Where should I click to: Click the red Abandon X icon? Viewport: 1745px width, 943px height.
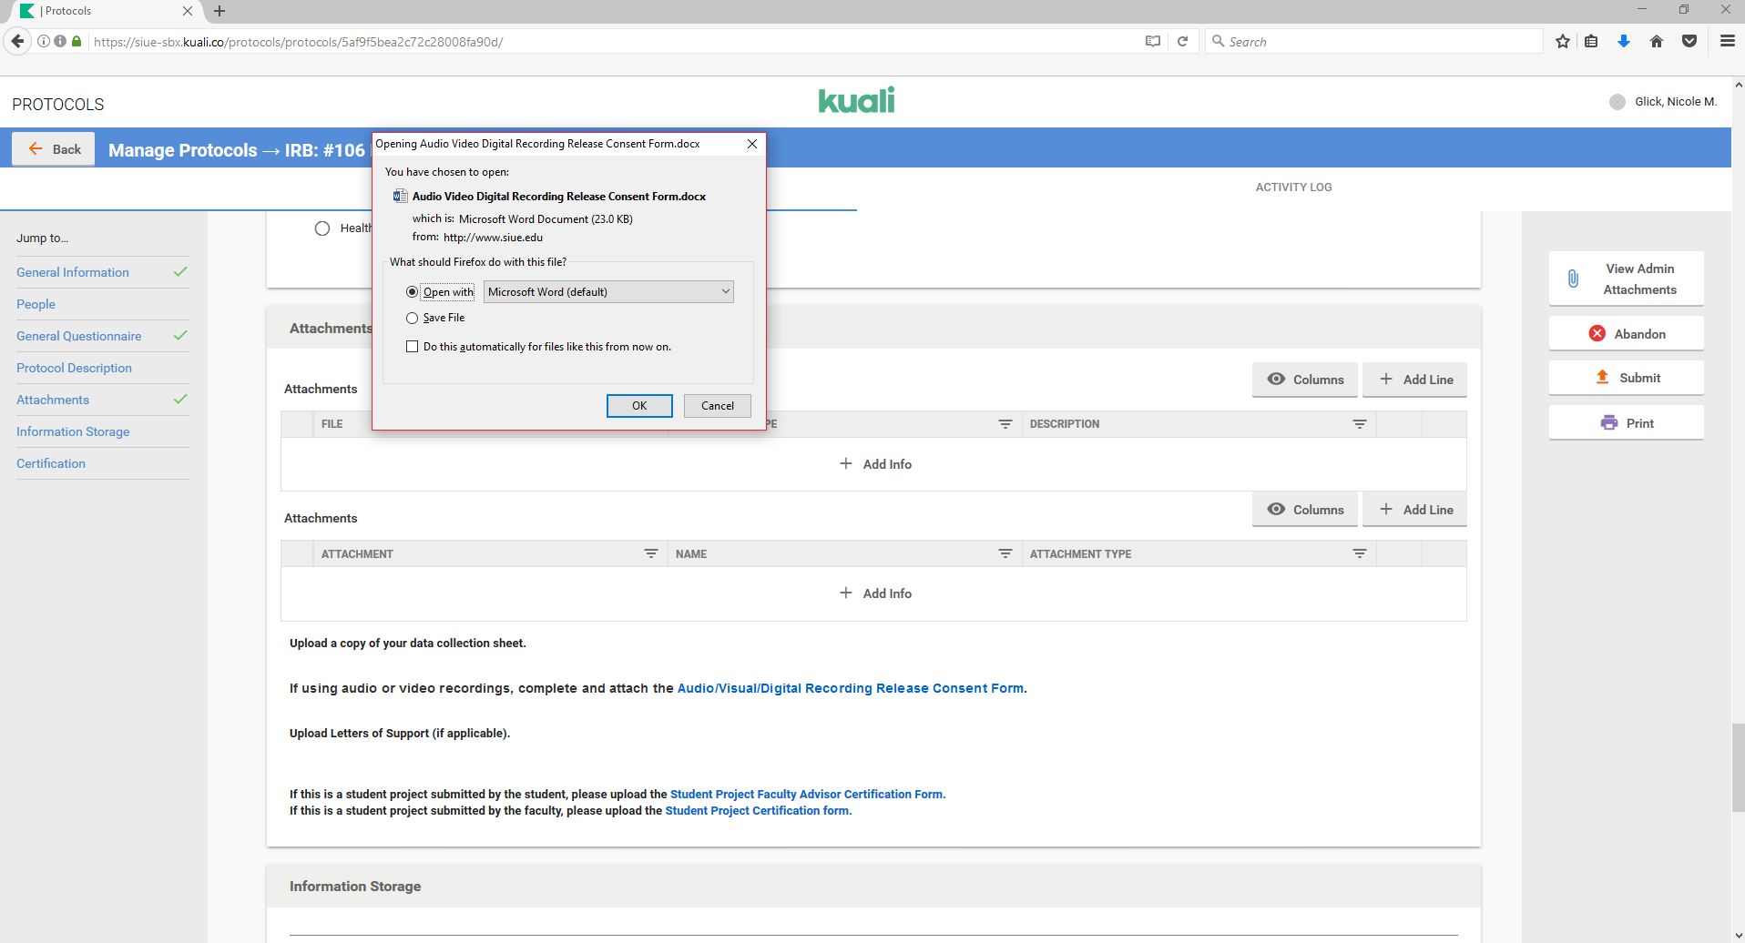(x=1597, y=334)
